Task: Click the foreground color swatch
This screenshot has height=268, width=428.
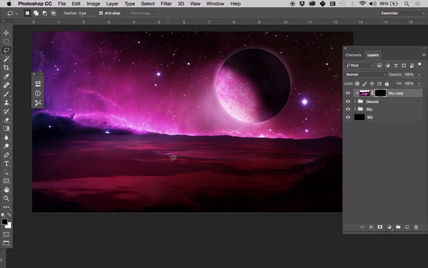Action: [x=4, y=222]
